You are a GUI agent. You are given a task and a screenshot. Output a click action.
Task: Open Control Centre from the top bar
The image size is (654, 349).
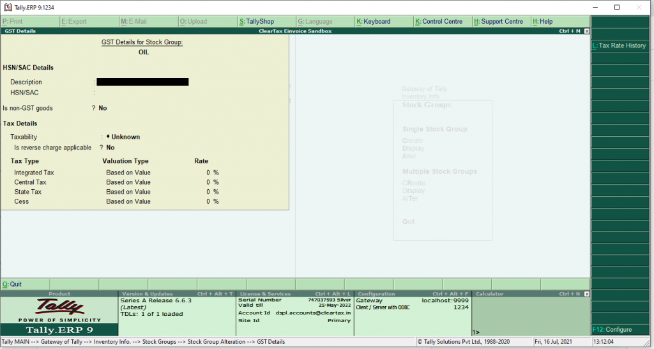[443, 21]
